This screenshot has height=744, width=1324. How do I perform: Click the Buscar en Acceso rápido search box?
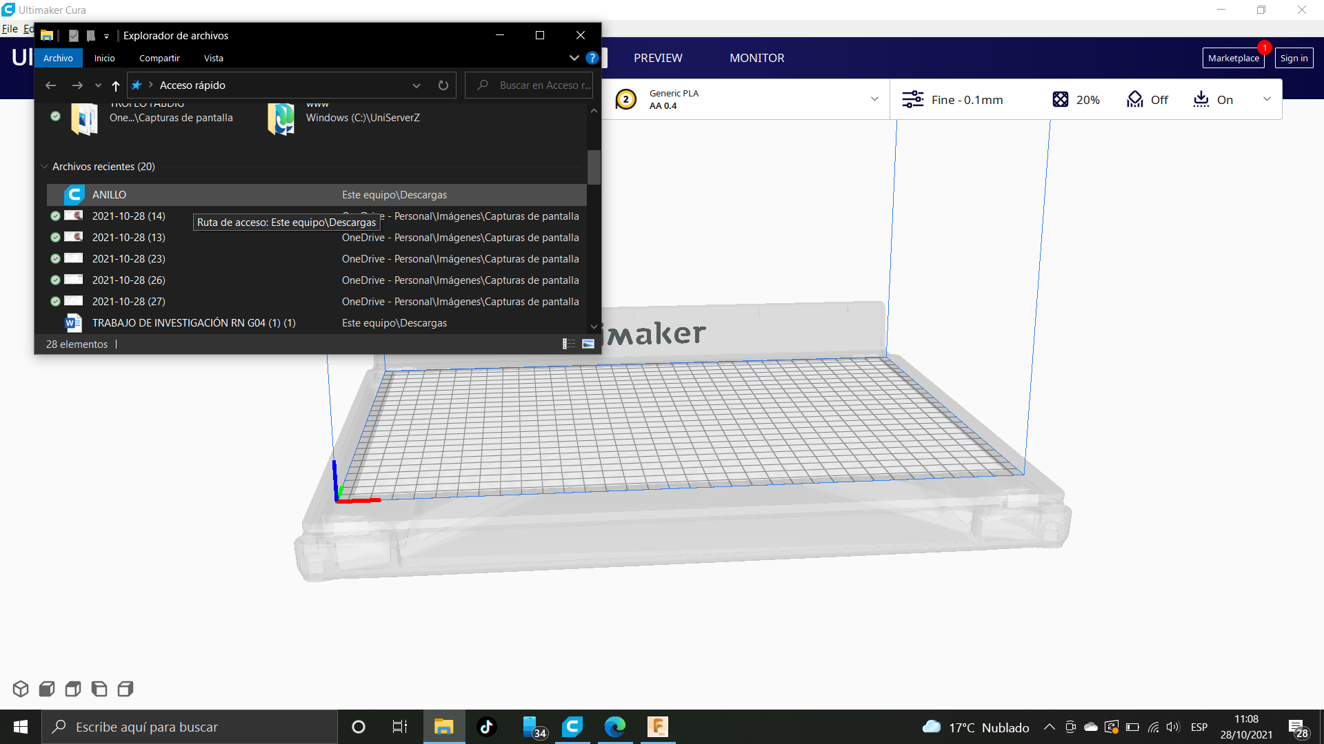point(529,85)
